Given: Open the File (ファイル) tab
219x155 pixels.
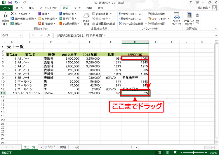Looking at the screenshot, I should 6,8.
